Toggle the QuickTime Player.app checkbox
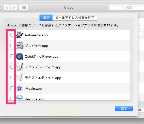 coord(12,56)
